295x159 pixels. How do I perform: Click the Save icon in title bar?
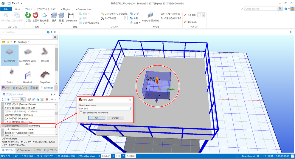pyautogui.click(x=9, y=3)
